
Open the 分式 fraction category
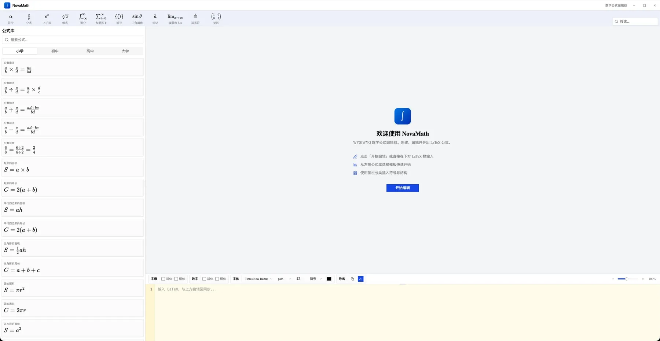pyautogui.click(x=29, y=19)
